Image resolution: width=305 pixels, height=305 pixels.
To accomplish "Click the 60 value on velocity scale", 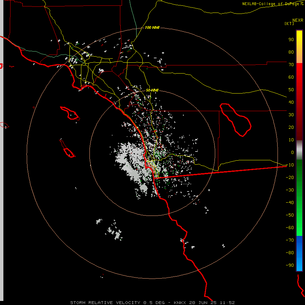I will coord(291,77).
